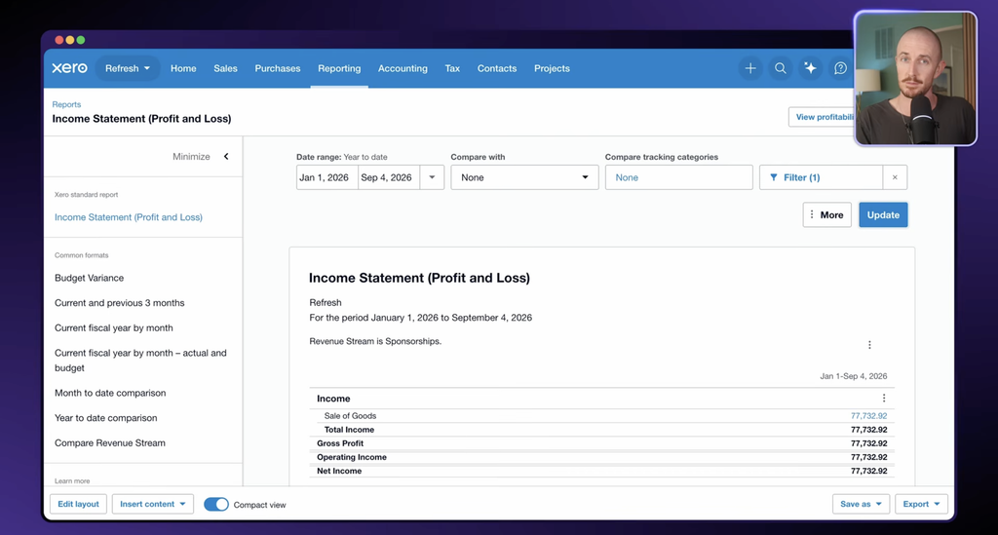Image resolution: width=998 pixels, height=535 pixels.
Task: Open the Accounting menu
Action: coord(403,68)
